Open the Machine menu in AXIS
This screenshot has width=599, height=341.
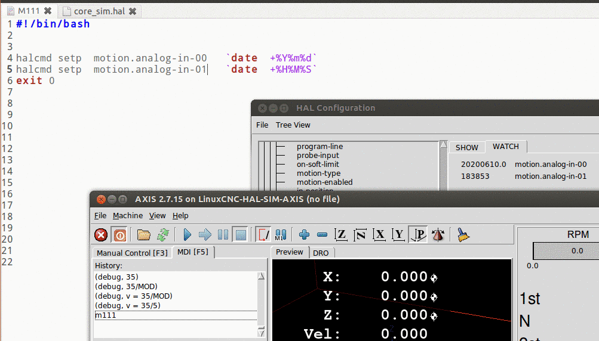click(128, 215)
